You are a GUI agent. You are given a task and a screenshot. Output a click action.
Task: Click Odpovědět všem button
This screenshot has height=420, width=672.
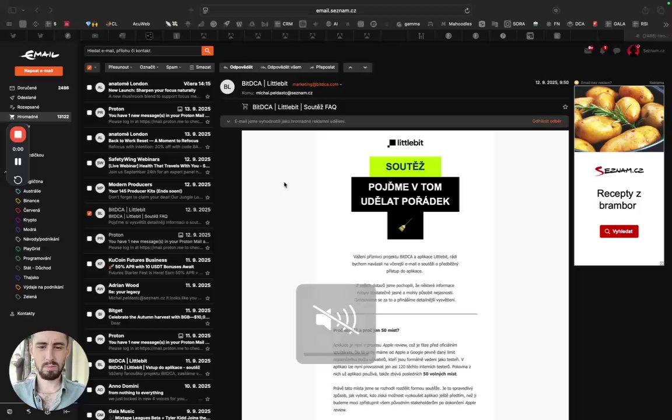(x=281, y=67)
